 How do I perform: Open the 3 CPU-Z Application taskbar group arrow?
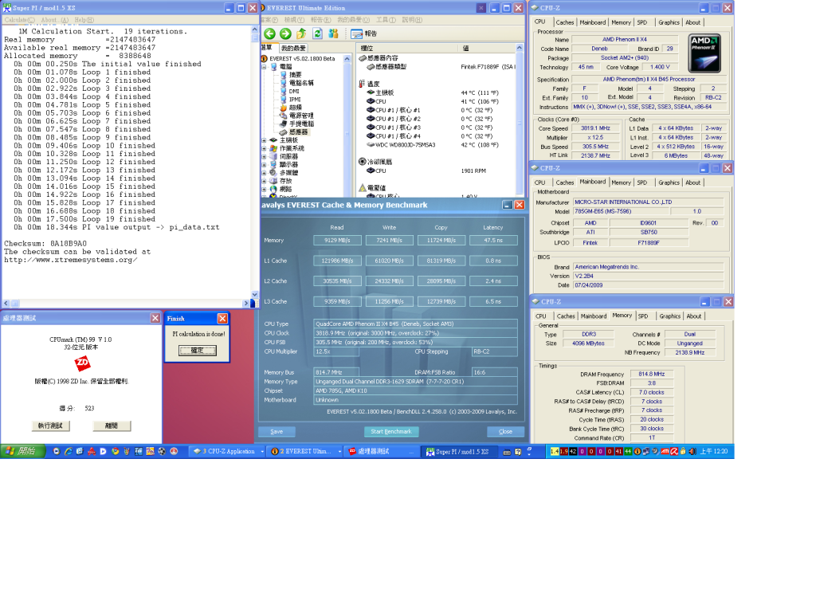pos(261,452)
